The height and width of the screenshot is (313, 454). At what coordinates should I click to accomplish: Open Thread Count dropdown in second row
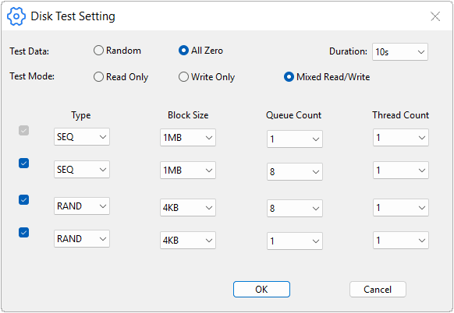pyautogui.click(x=401, y=171)
